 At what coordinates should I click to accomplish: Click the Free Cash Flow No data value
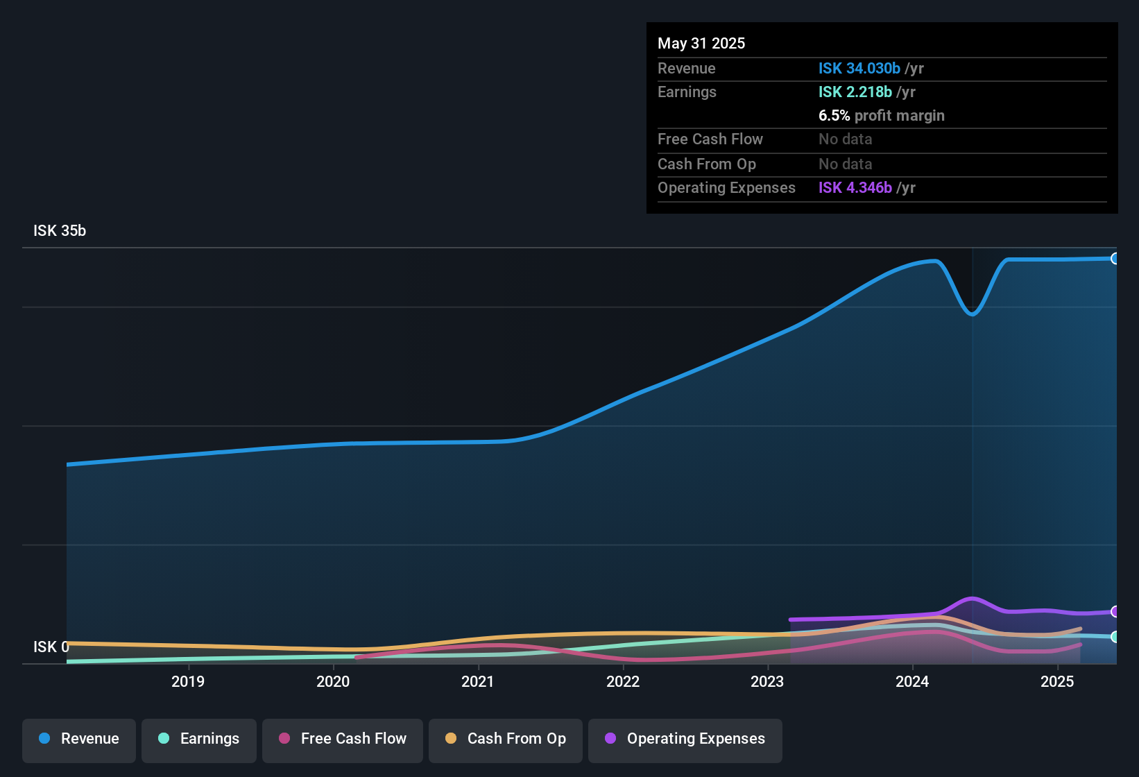coord(846,139)
